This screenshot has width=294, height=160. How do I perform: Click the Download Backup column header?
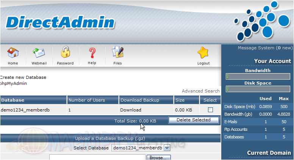140,100
